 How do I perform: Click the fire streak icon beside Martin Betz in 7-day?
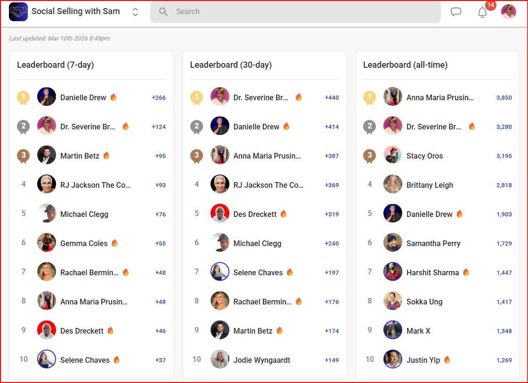click(x=106, y=156)
